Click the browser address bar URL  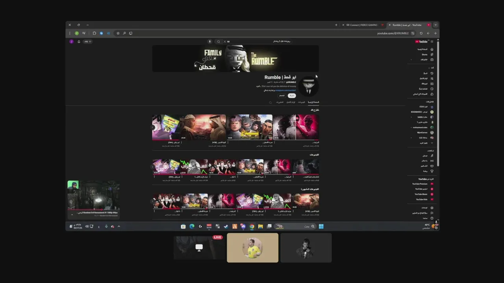coord(393,33)
